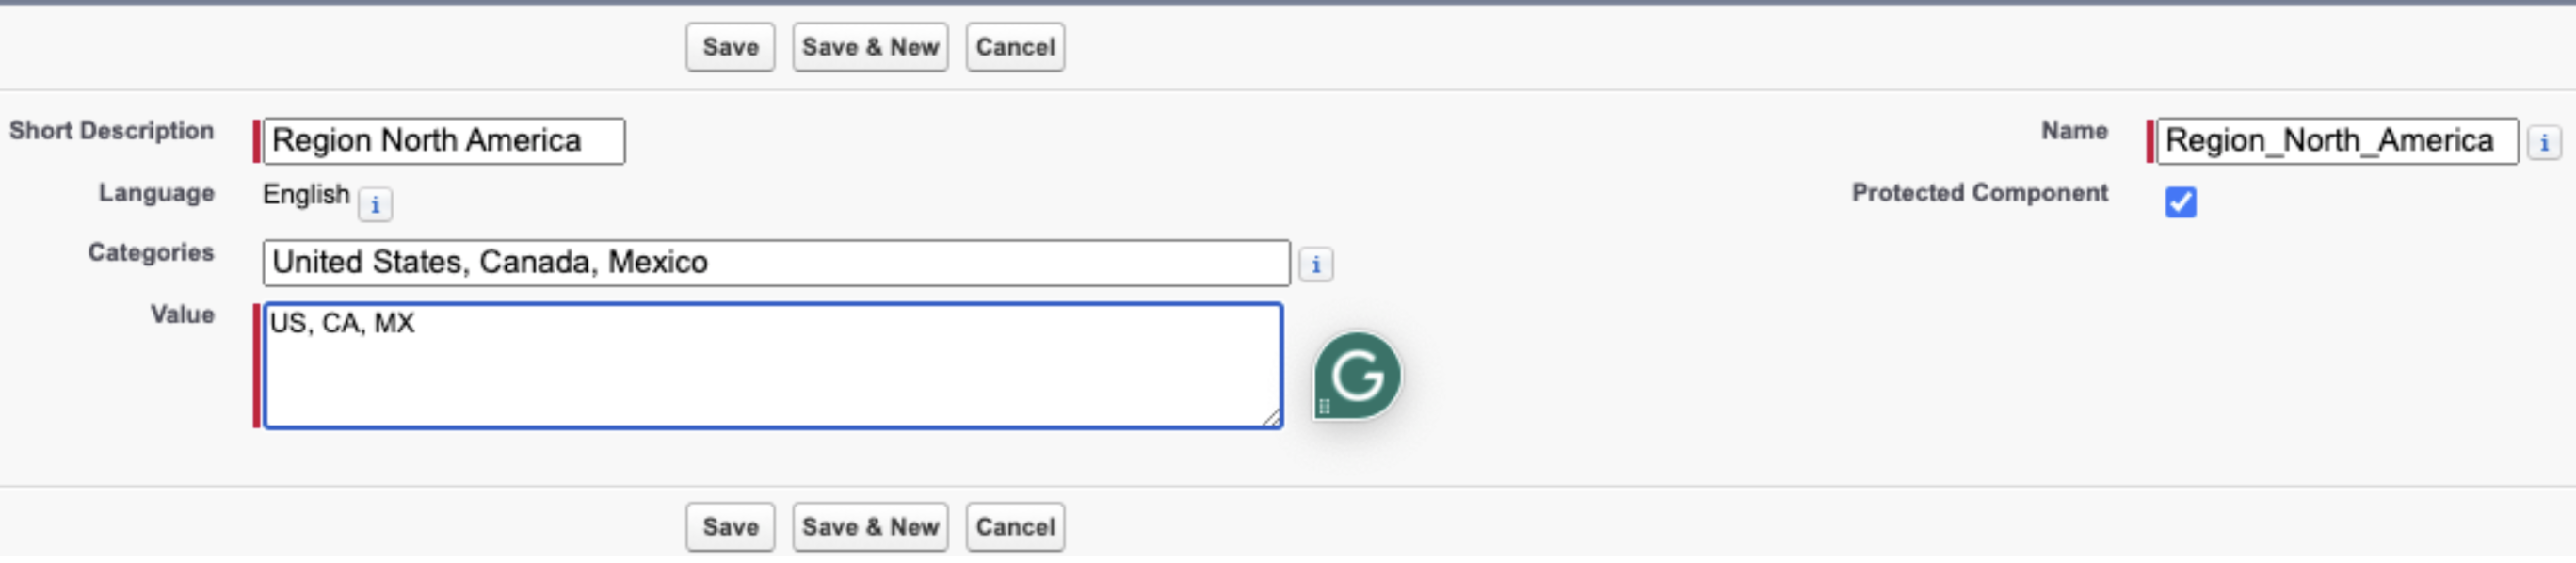Image resolution: width=2576 pixels, height=563 pixels.
Task: Open the green Grammarly widget
Action: point(1357,376)
